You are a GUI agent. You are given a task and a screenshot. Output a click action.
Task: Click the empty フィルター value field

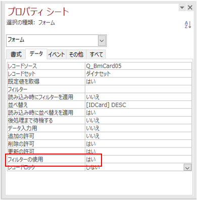click(x=138, y=89)
